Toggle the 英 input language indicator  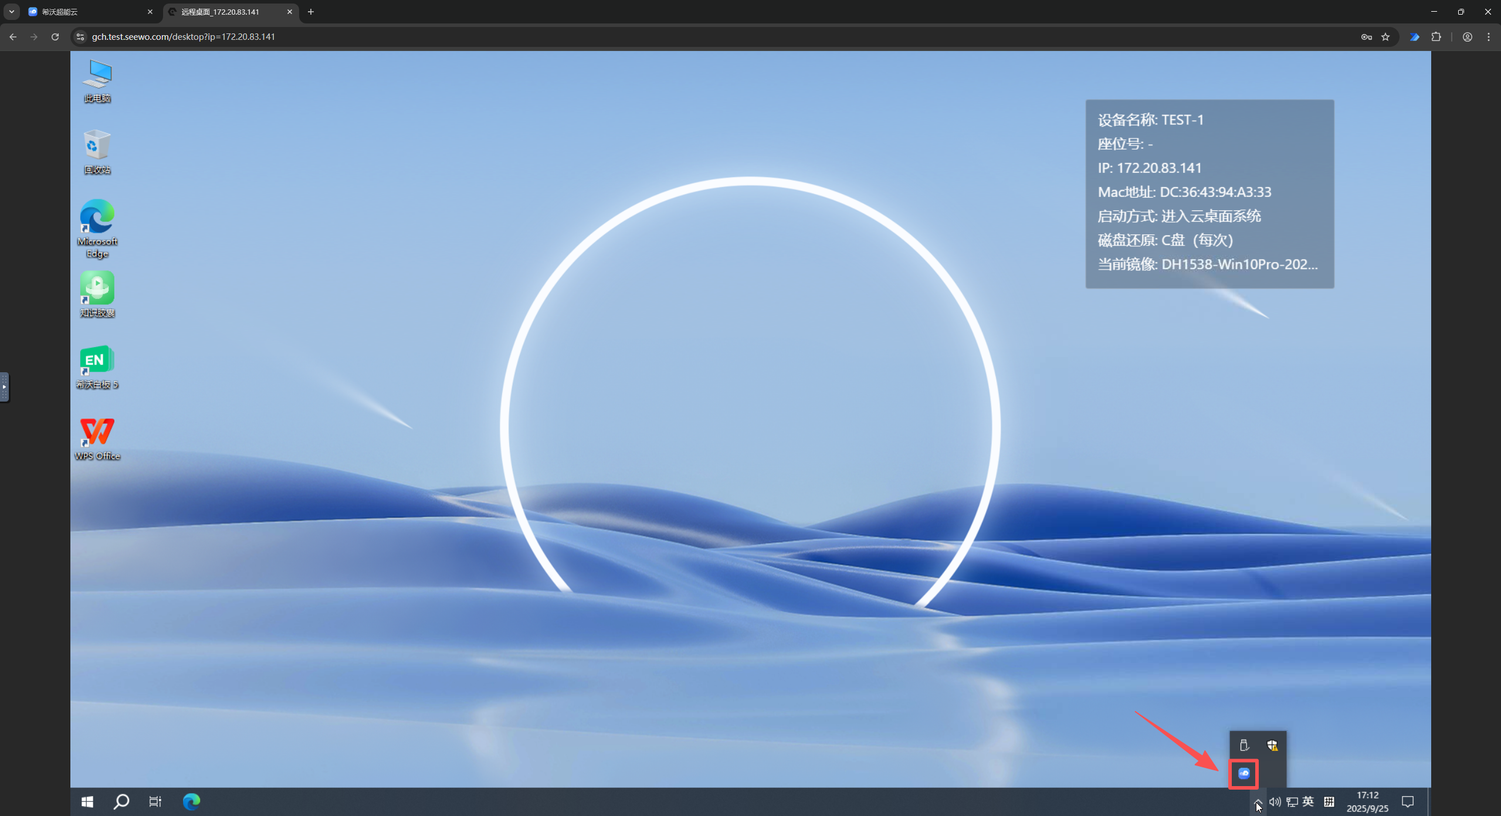click(x=1308, y=801)
